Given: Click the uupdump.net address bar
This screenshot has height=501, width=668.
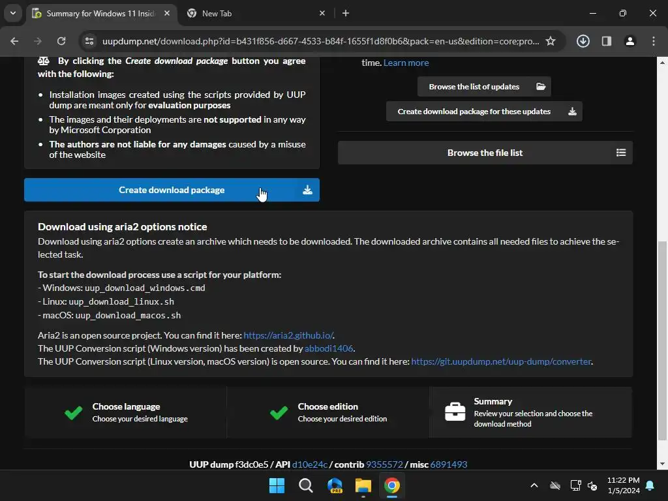Looking at the screenshot, I should [320, 41].
